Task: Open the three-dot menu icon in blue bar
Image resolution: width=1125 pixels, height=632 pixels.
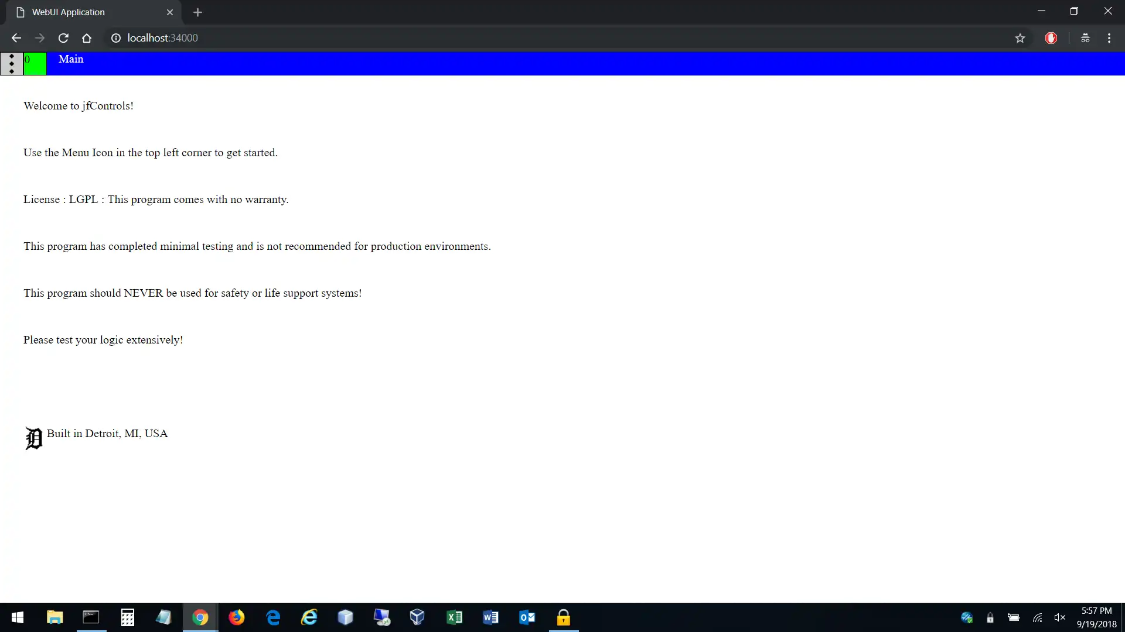Action: (12, 63)
